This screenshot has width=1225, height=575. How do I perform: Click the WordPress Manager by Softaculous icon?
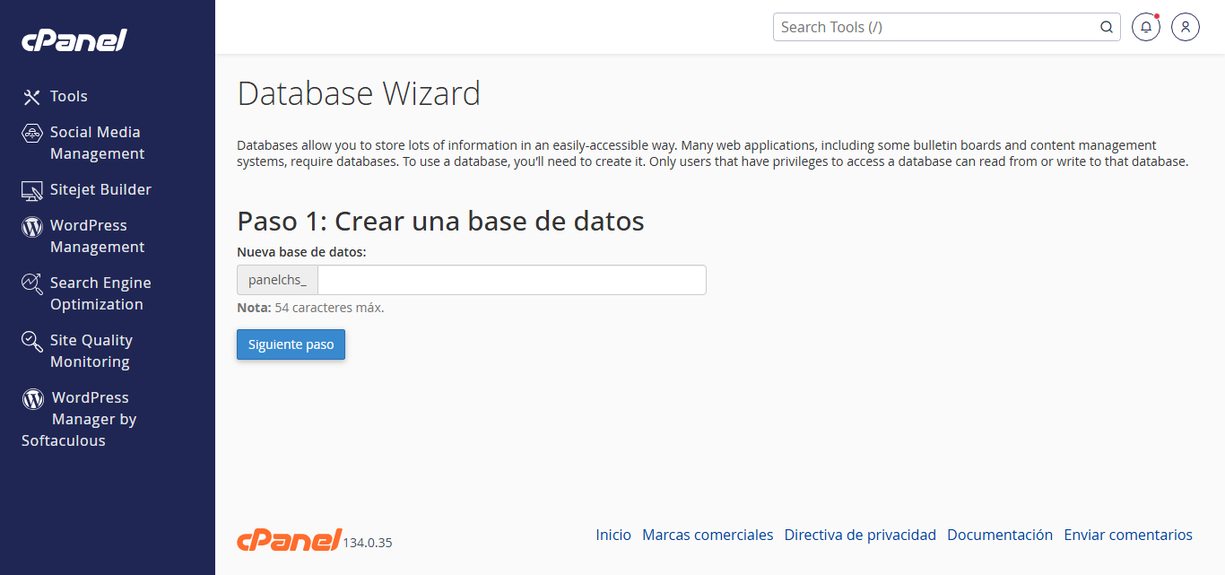[x=33, y=398]
